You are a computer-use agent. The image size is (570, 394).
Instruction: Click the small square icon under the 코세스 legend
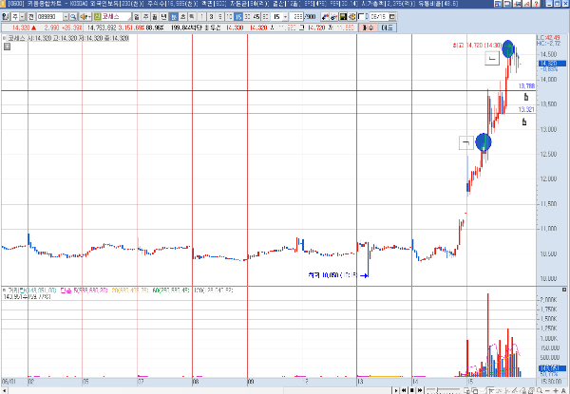tap(7, 47)
